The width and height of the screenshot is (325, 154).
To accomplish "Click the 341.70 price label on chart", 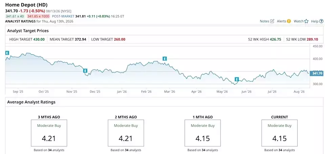I will pos(317,73).
